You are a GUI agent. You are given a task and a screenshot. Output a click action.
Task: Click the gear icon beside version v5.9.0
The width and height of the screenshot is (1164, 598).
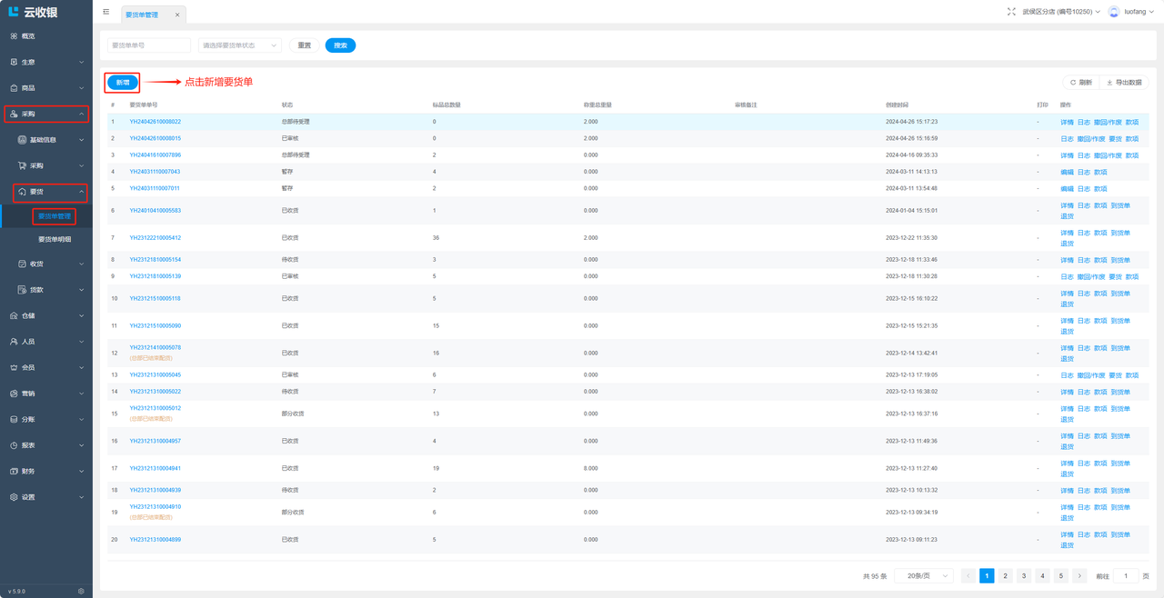[x=81, y=591]
